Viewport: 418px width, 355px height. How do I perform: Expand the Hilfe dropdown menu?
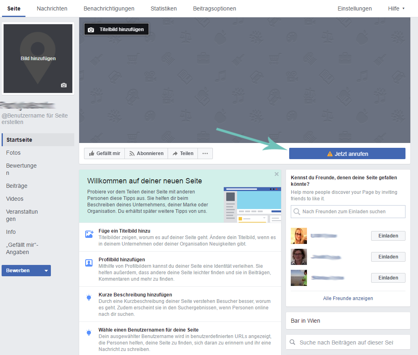pyautogui.click(x=396, y=8)
